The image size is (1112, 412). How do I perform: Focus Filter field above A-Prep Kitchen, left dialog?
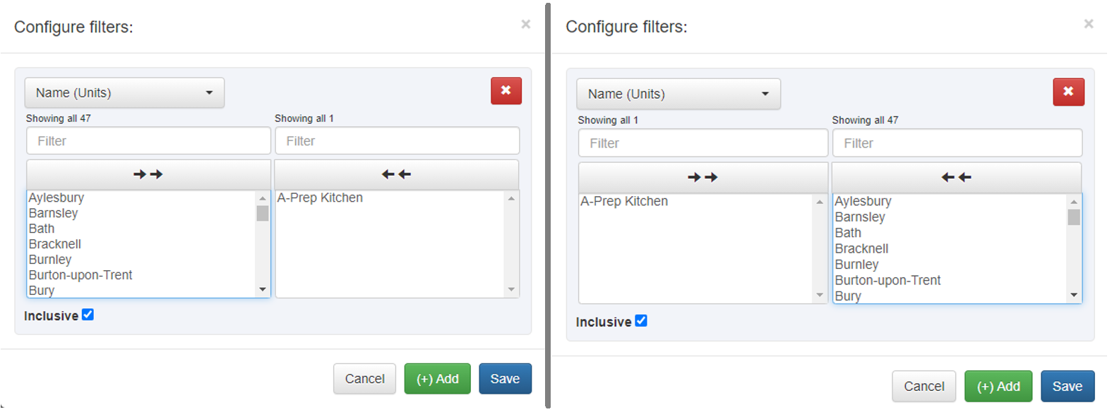[x=397, y=141]
